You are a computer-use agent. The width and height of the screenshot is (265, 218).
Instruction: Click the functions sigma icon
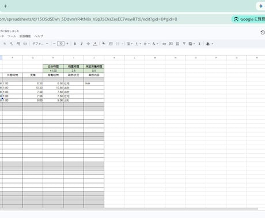(199, 44)
